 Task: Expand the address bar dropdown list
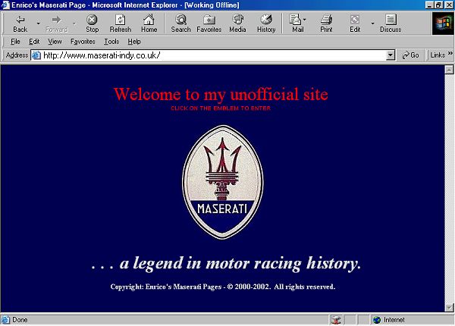391,55
